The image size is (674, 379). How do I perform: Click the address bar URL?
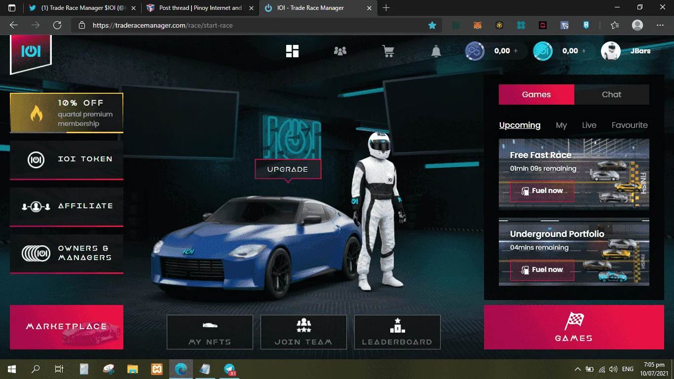pyautogui.click(x=163, y=25)
